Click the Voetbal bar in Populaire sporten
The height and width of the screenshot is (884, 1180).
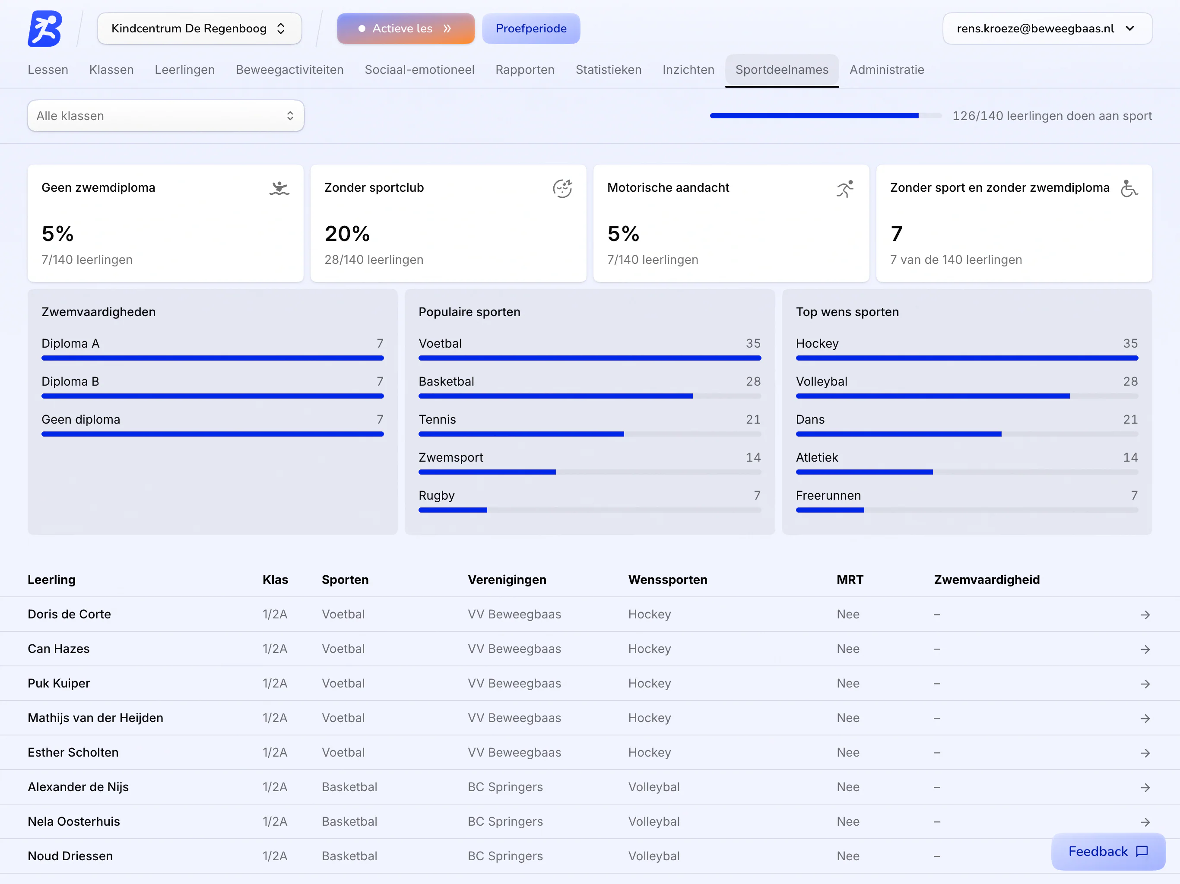590,358
